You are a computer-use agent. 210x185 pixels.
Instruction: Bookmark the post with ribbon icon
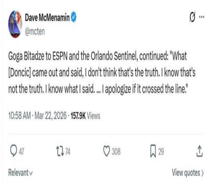click(153, 151)
